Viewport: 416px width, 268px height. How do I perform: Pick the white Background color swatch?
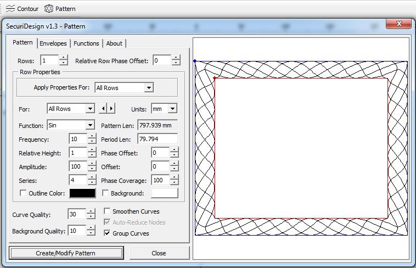[165, 193]
